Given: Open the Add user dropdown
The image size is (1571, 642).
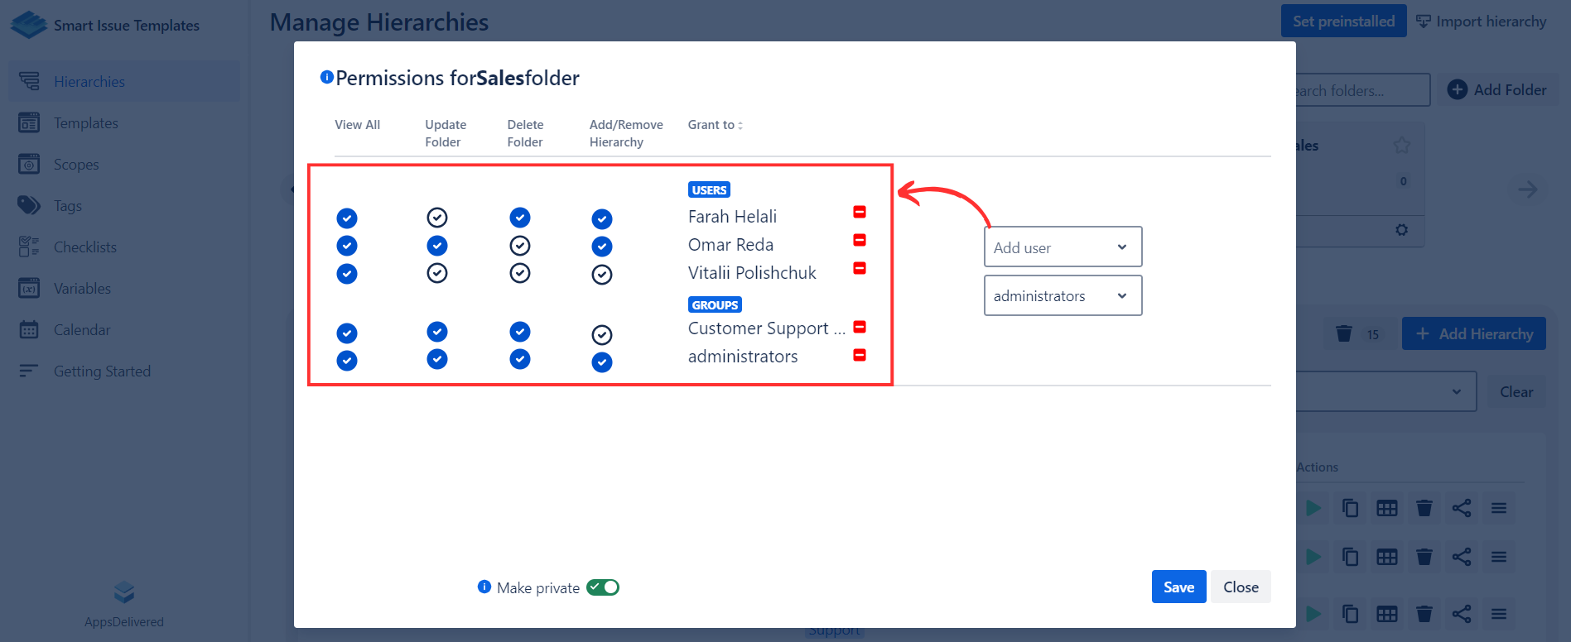Looking at the screenshot, I should pos(1063,247).
